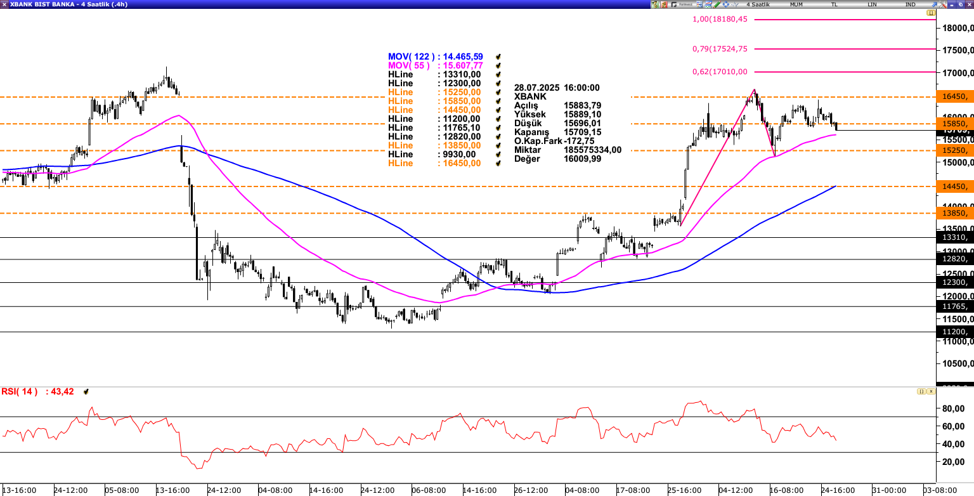Click the black 12820 price tag on axis
The height and width of the screenshot is (496, 974).
(x=955, y=259)
